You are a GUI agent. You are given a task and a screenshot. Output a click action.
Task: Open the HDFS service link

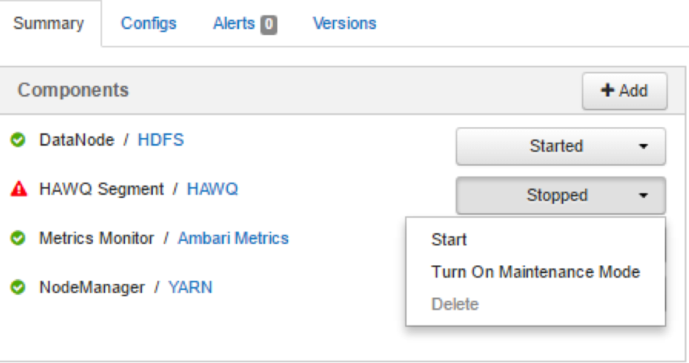[x=161, y=140]
